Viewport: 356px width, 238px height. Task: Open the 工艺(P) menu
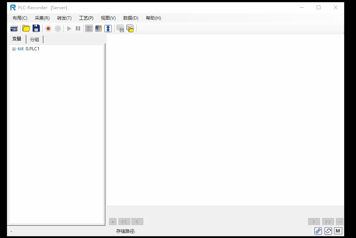click(x=86, y=18)
